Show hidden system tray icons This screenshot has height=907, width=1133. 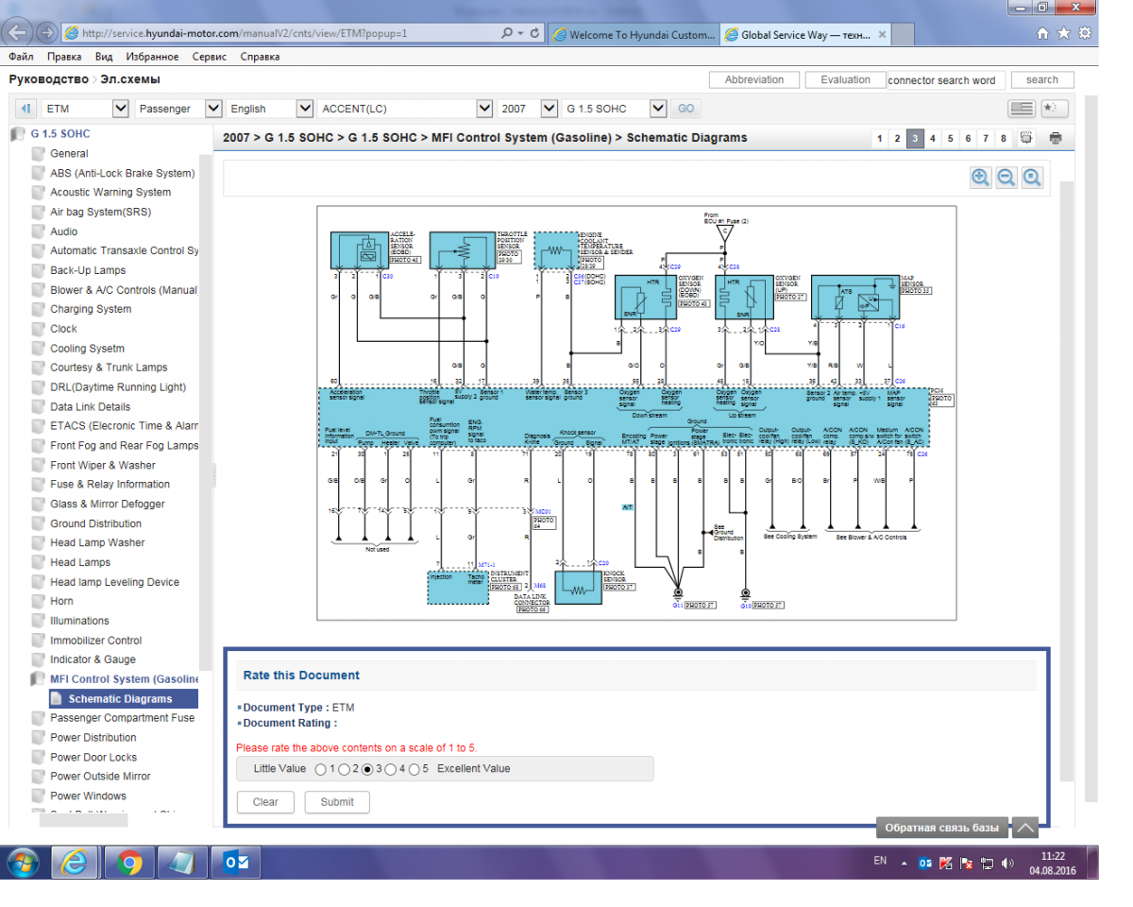tap(905, 863)
